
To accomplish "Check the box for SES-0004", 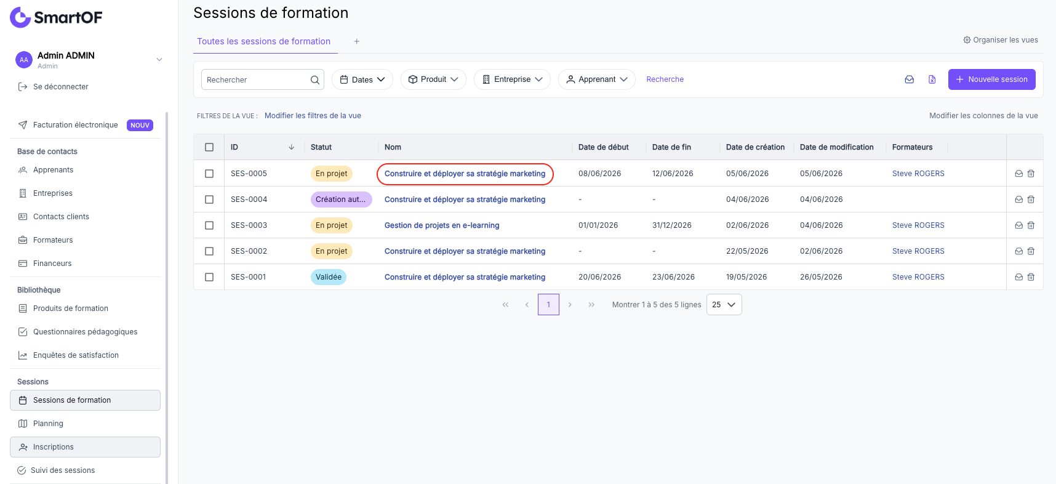I will coord(209,200).
